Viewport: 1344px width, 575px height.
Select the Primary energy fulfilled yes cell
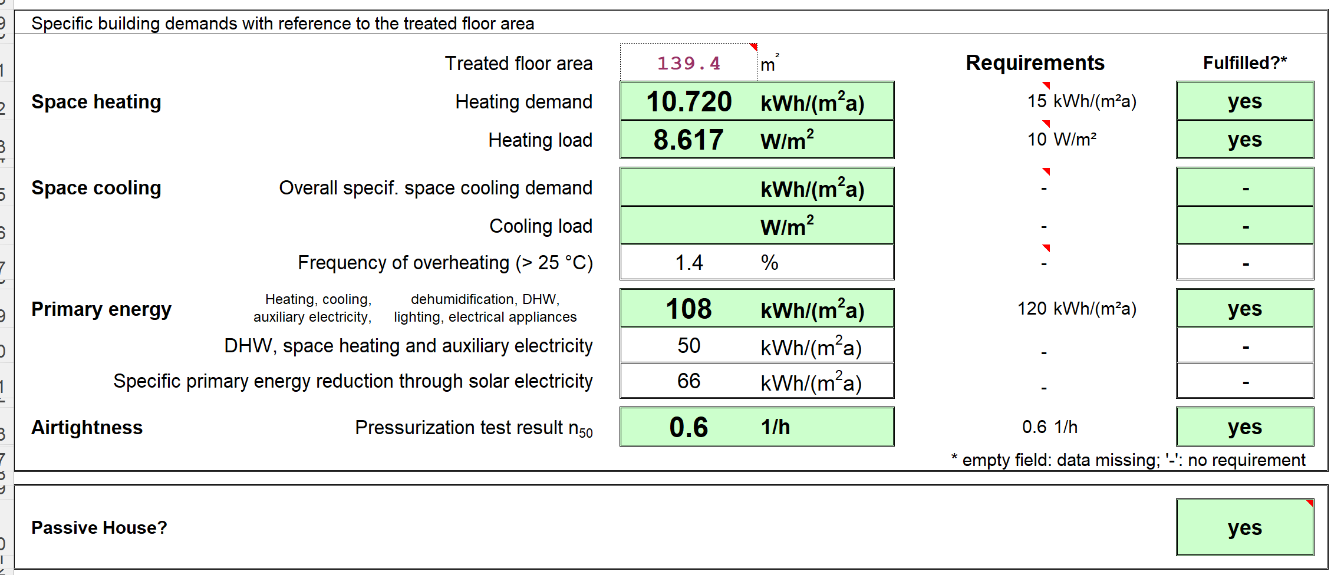1245,309
